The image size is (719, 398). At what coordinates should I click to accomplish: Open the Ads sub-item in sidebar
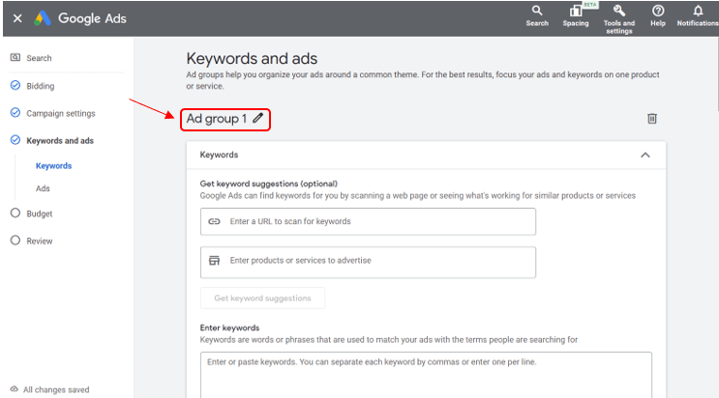pos(43,188)
